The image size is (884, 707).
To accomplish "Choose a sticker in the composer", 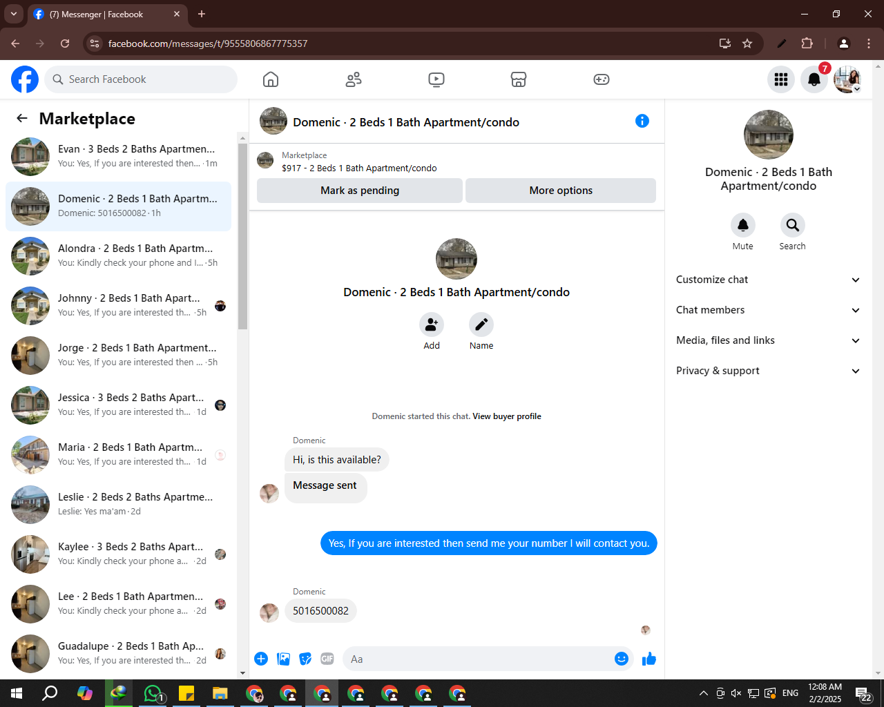I will click(305, 659).
